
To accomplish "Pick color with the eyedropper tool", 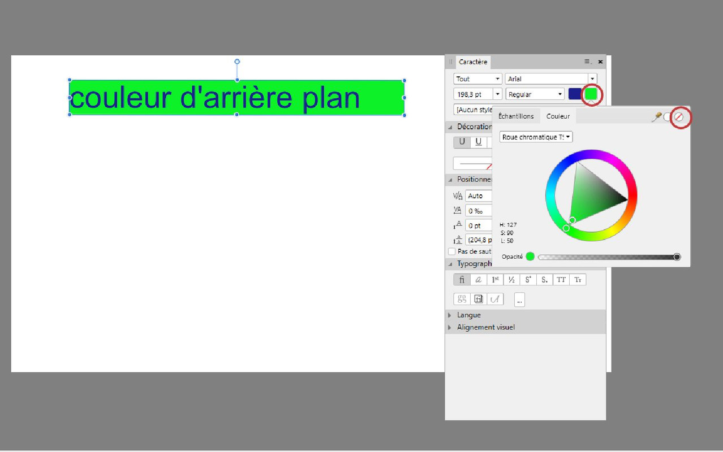I will 656,117.
